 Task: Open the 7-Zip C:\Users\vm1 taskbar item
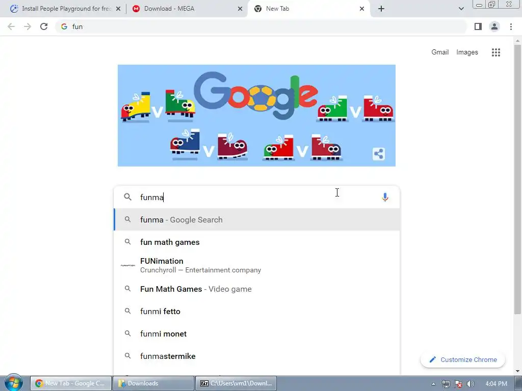[x=236, y=383]
